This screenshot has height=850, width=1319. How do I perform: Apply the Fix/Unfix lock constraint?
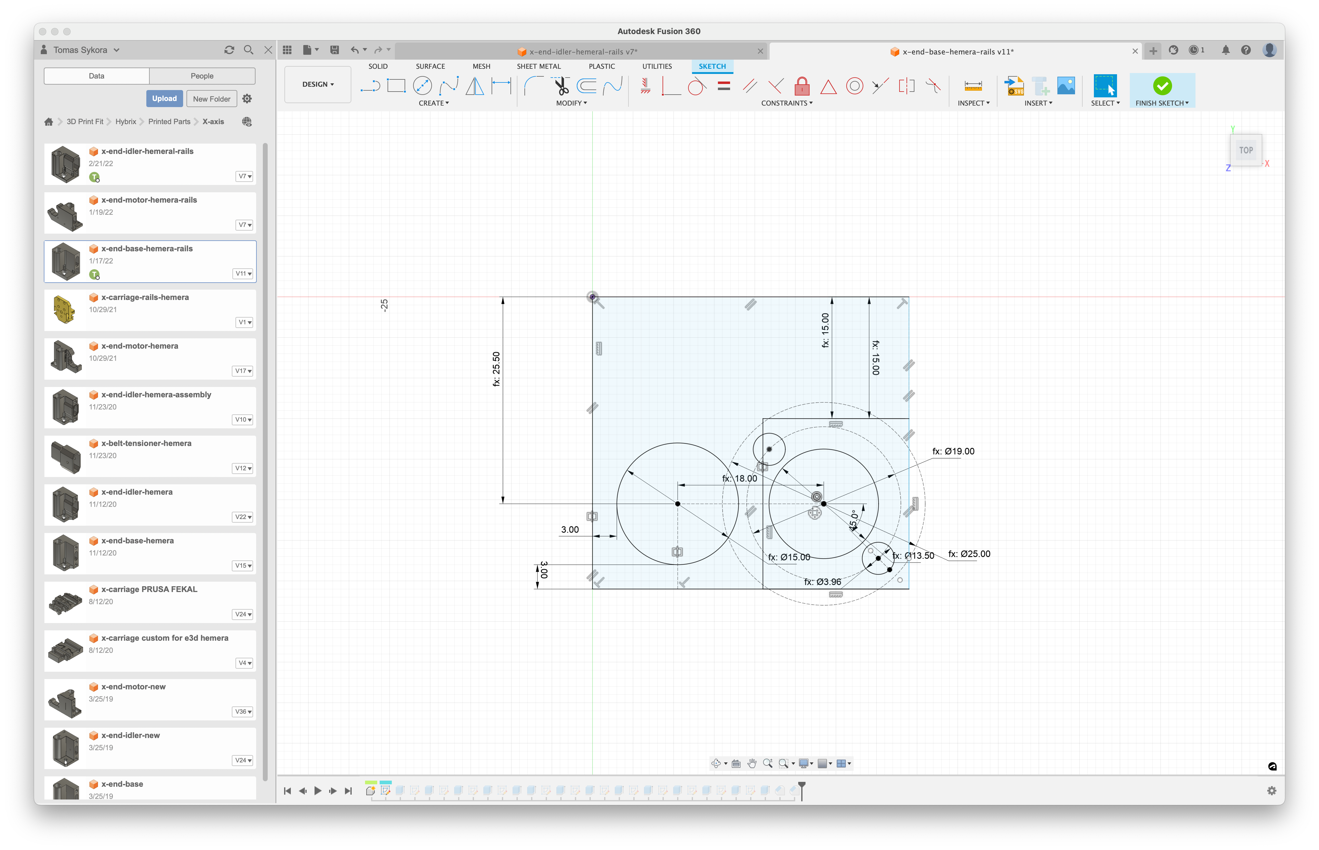802,86
